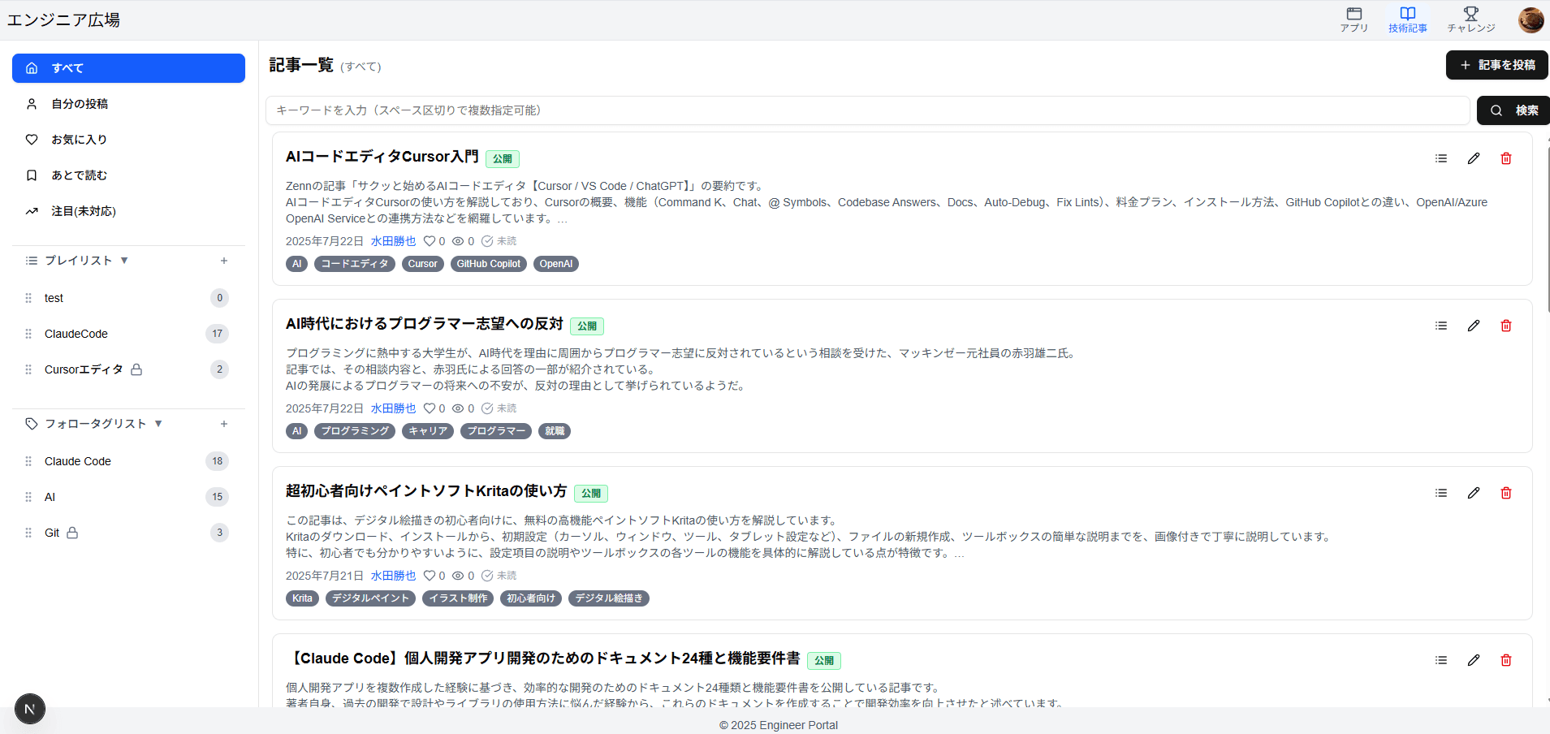This screenshot has height=734, width=1550.
Task: Click the GitHub Copilot tag
Action: pos(489,264)
